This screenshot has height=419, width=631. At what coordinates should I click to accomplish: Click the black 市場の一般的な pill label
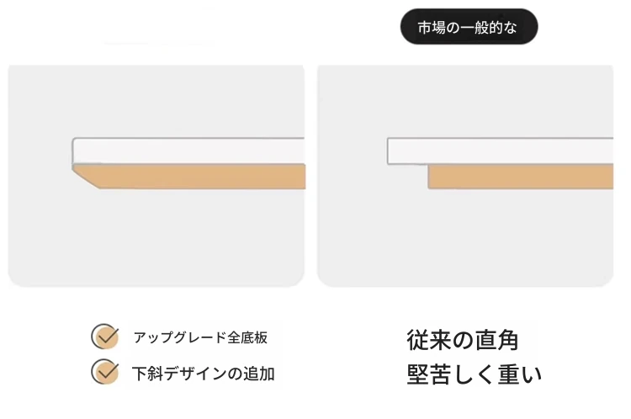point(469,27)
